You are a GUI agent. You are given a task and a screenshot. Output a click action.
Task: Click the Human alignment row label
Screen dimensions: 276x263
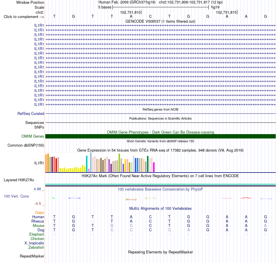tap(38, 217)
